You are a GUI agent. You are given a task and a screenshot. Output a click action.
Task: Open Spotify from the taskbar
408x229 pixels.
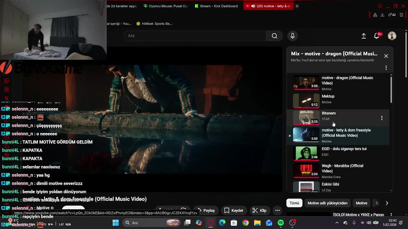(x=280, y=223)
